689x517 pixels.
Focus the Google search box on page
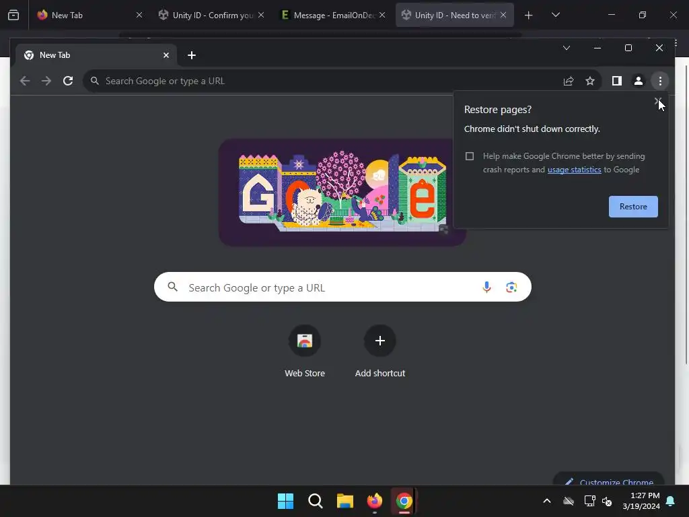point(342,287)
